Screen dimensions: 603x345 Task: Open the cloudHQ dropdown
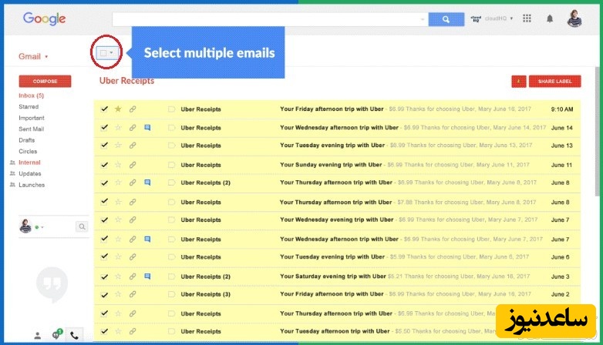click(510, 18)
